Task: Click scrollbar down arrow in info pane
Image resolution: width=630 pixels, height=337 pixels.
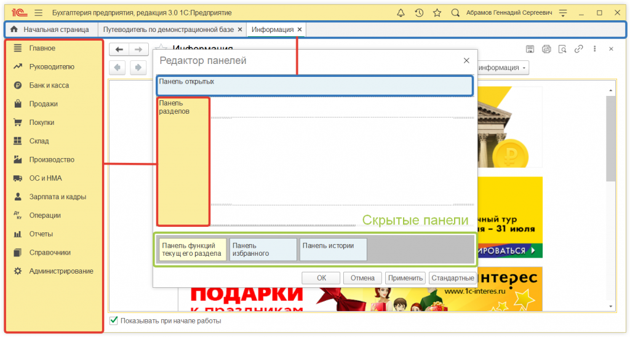Action: 611,306
